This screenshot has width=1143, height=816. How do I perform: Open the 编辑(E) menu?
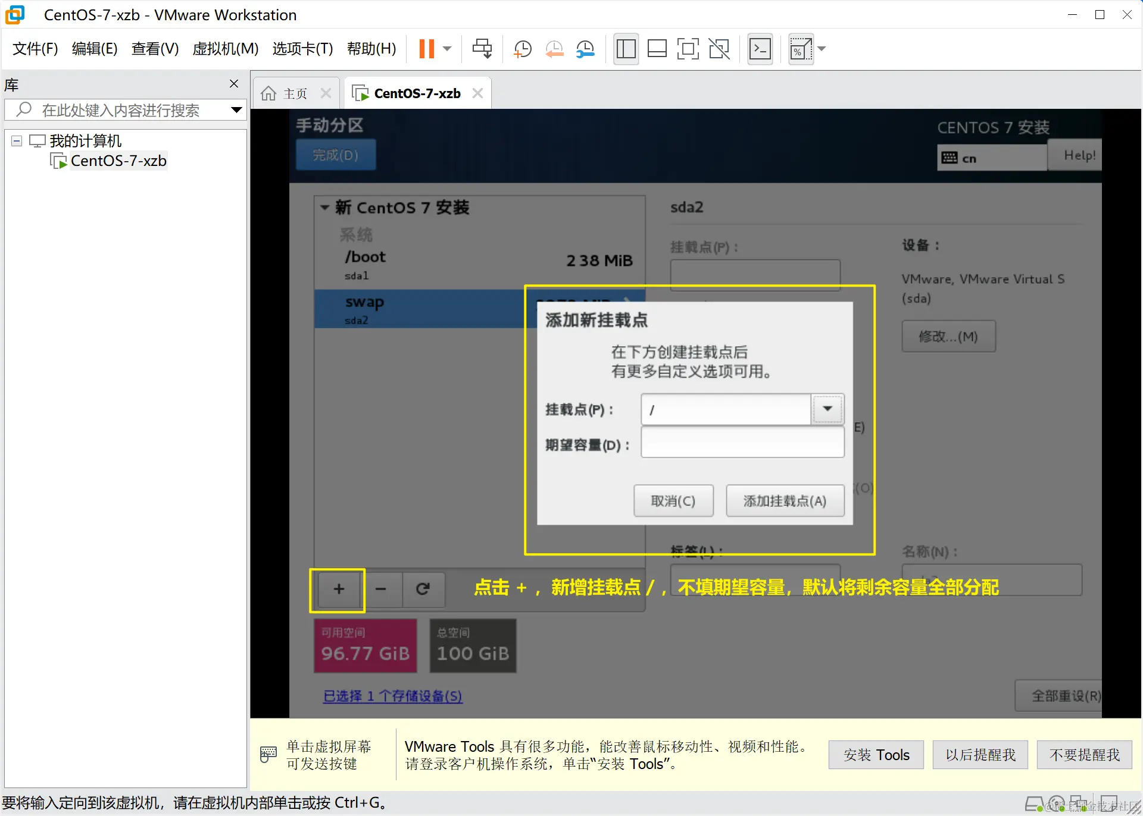tap(95, 49)
